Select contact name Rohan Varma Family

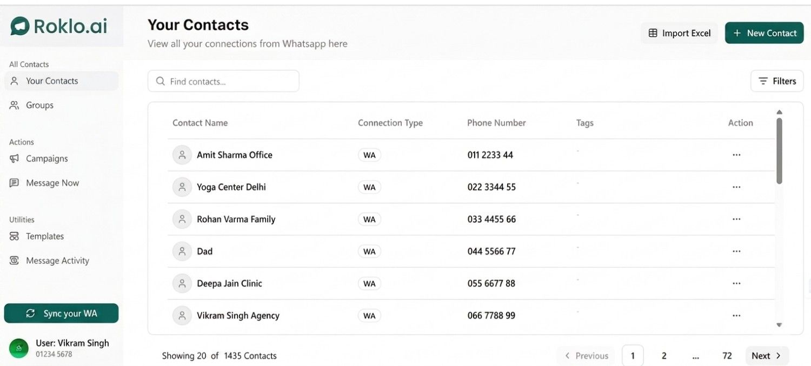point(236,219)
